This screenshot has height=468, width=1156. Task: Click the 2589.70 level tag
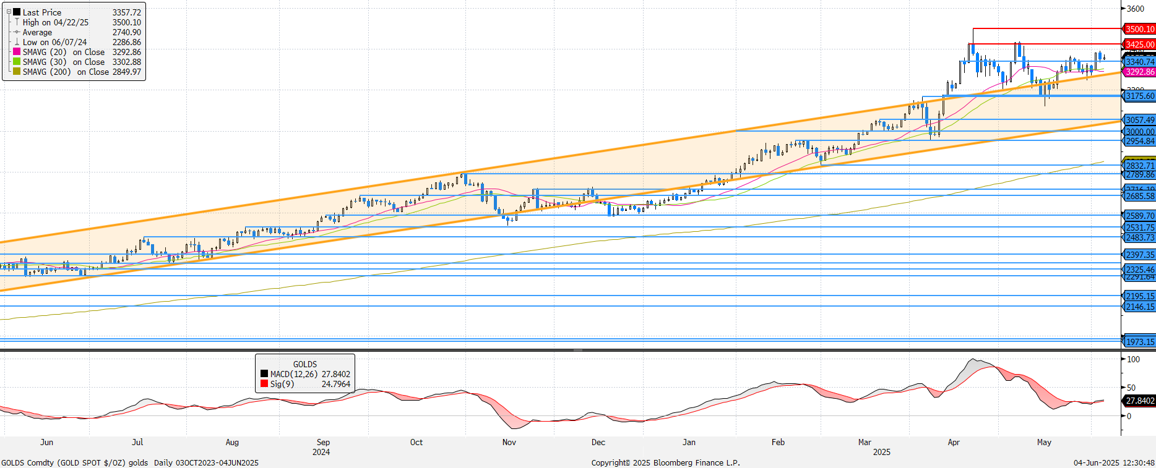pyautogui.click(x=1139, y=216)
